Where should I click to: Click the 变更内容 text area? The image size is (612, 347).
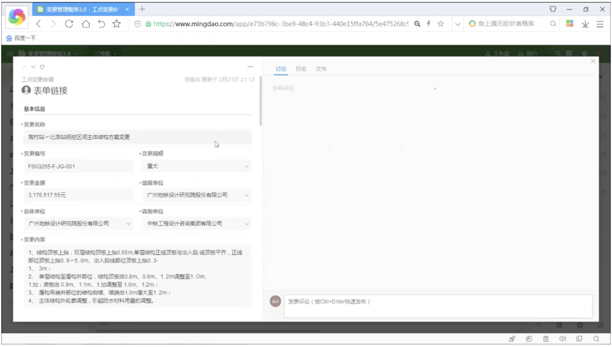137,277
